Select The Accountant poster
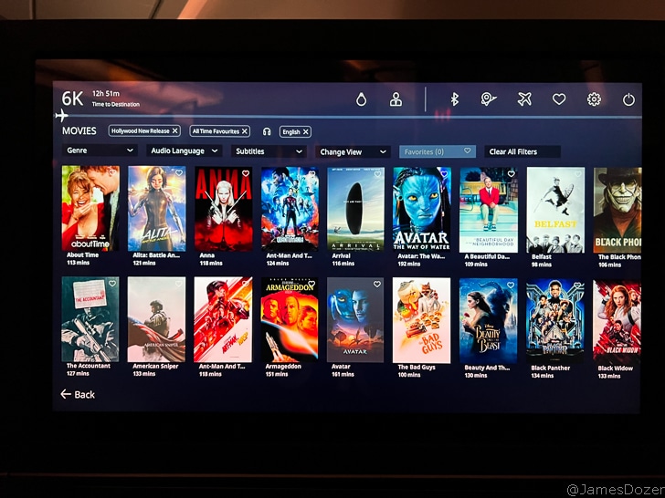Viewport: 665px width, 498px height. coord(90,319)
